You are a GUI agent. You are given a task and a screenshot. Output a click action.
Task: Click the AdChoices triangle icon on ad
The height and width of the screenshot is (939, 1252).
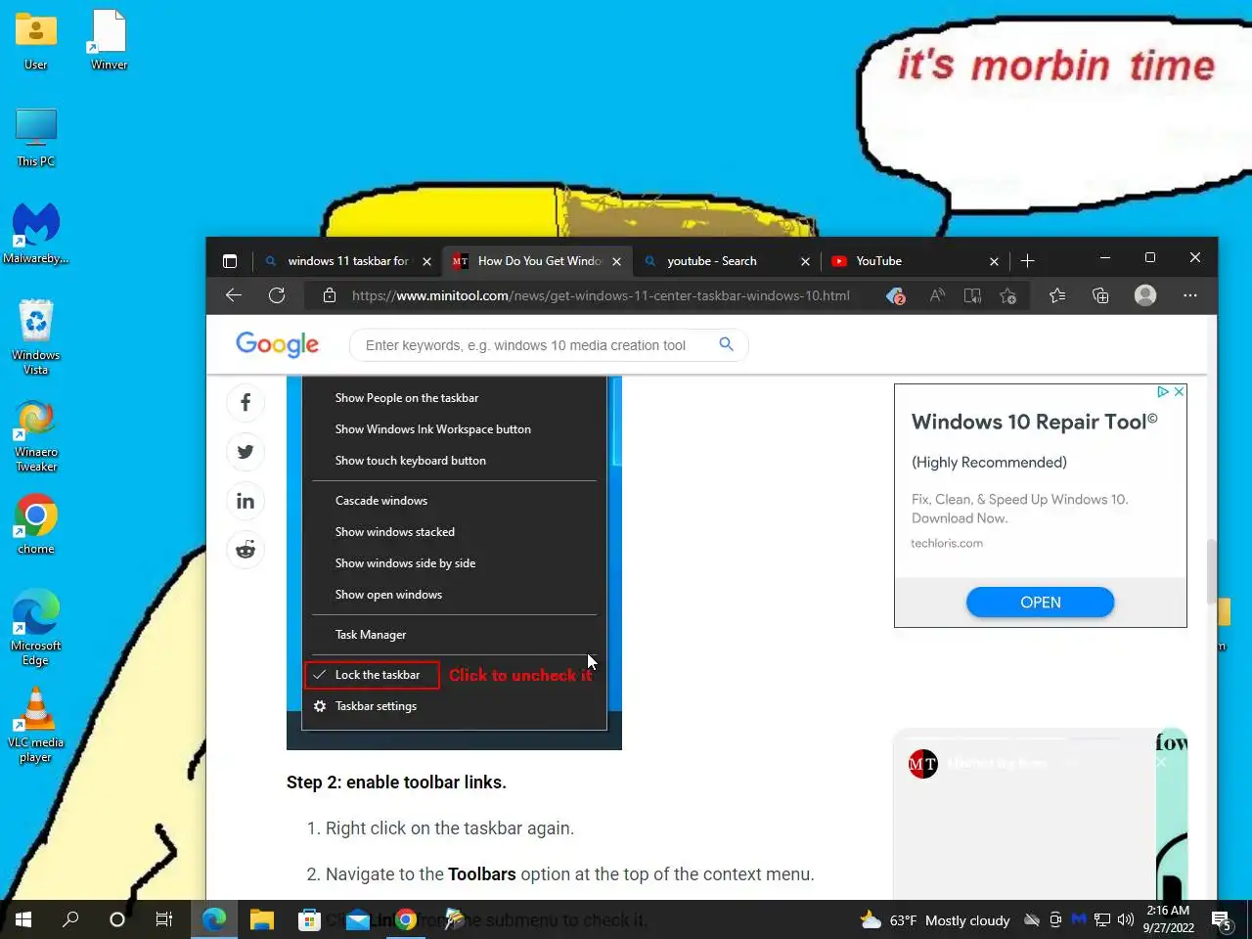click(x=1163, y=391)
